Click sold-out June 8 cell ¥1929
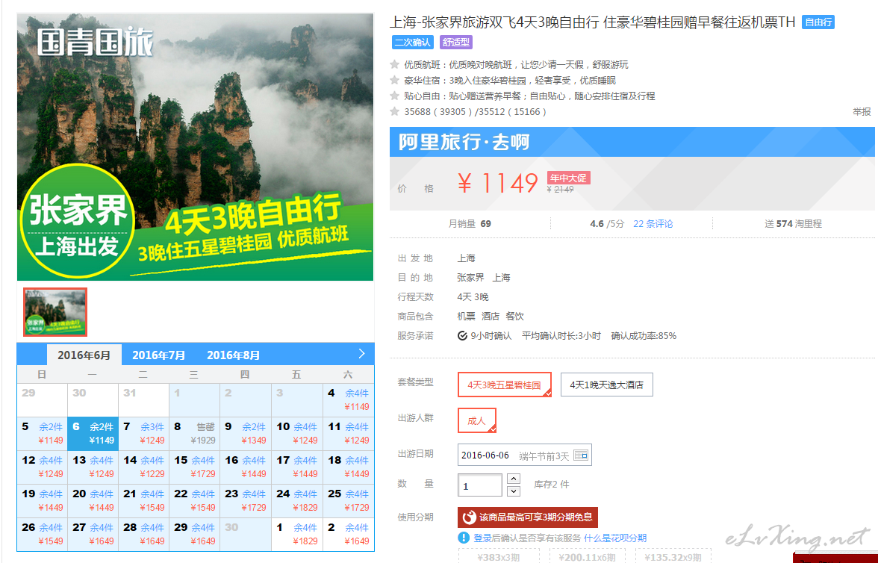 (x=195, y=434)
